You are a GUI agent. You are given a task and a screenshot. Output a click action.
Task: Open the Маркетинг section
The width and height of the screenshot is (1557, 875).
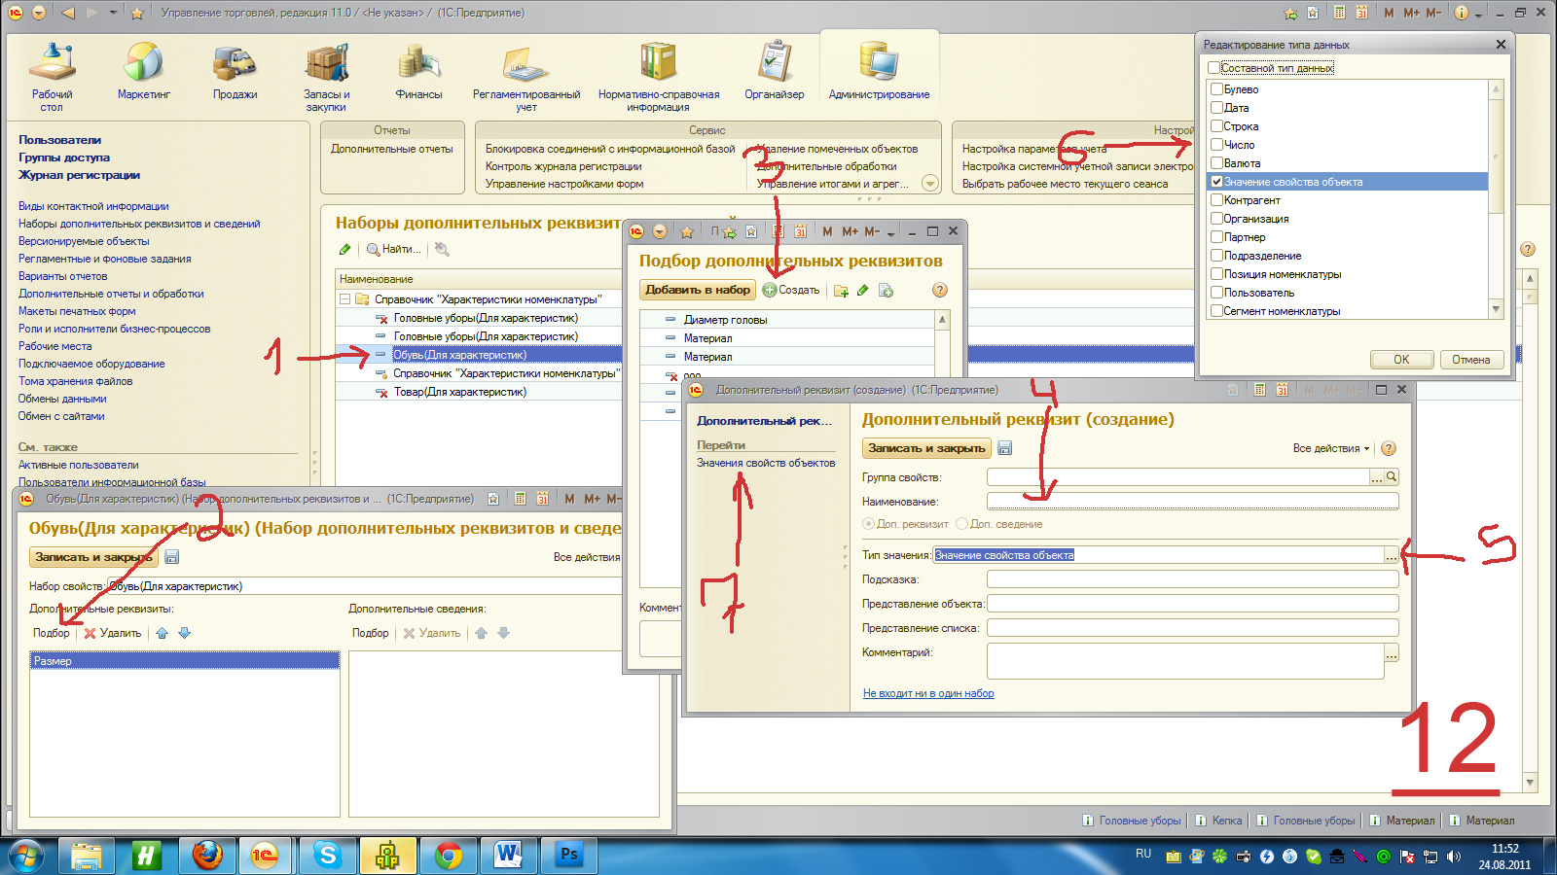point(144,71)
